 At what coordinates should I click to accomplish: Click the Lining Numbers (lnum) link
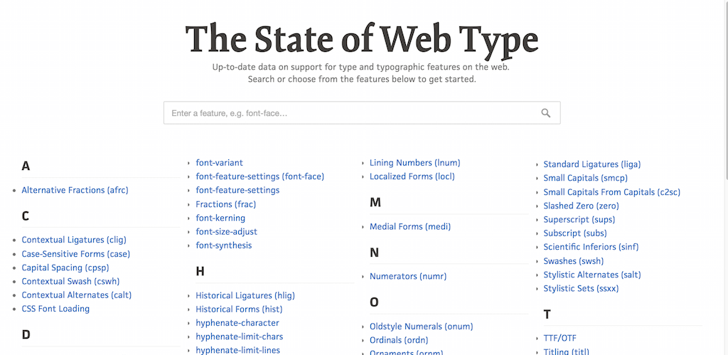pyautogui.click(x=414, y=163)
